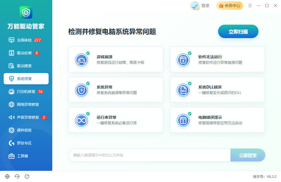Click the 检测并修复电脑系统异常问题 heading
This screenshot has height=182, width=281.
(x=112, y=32)
